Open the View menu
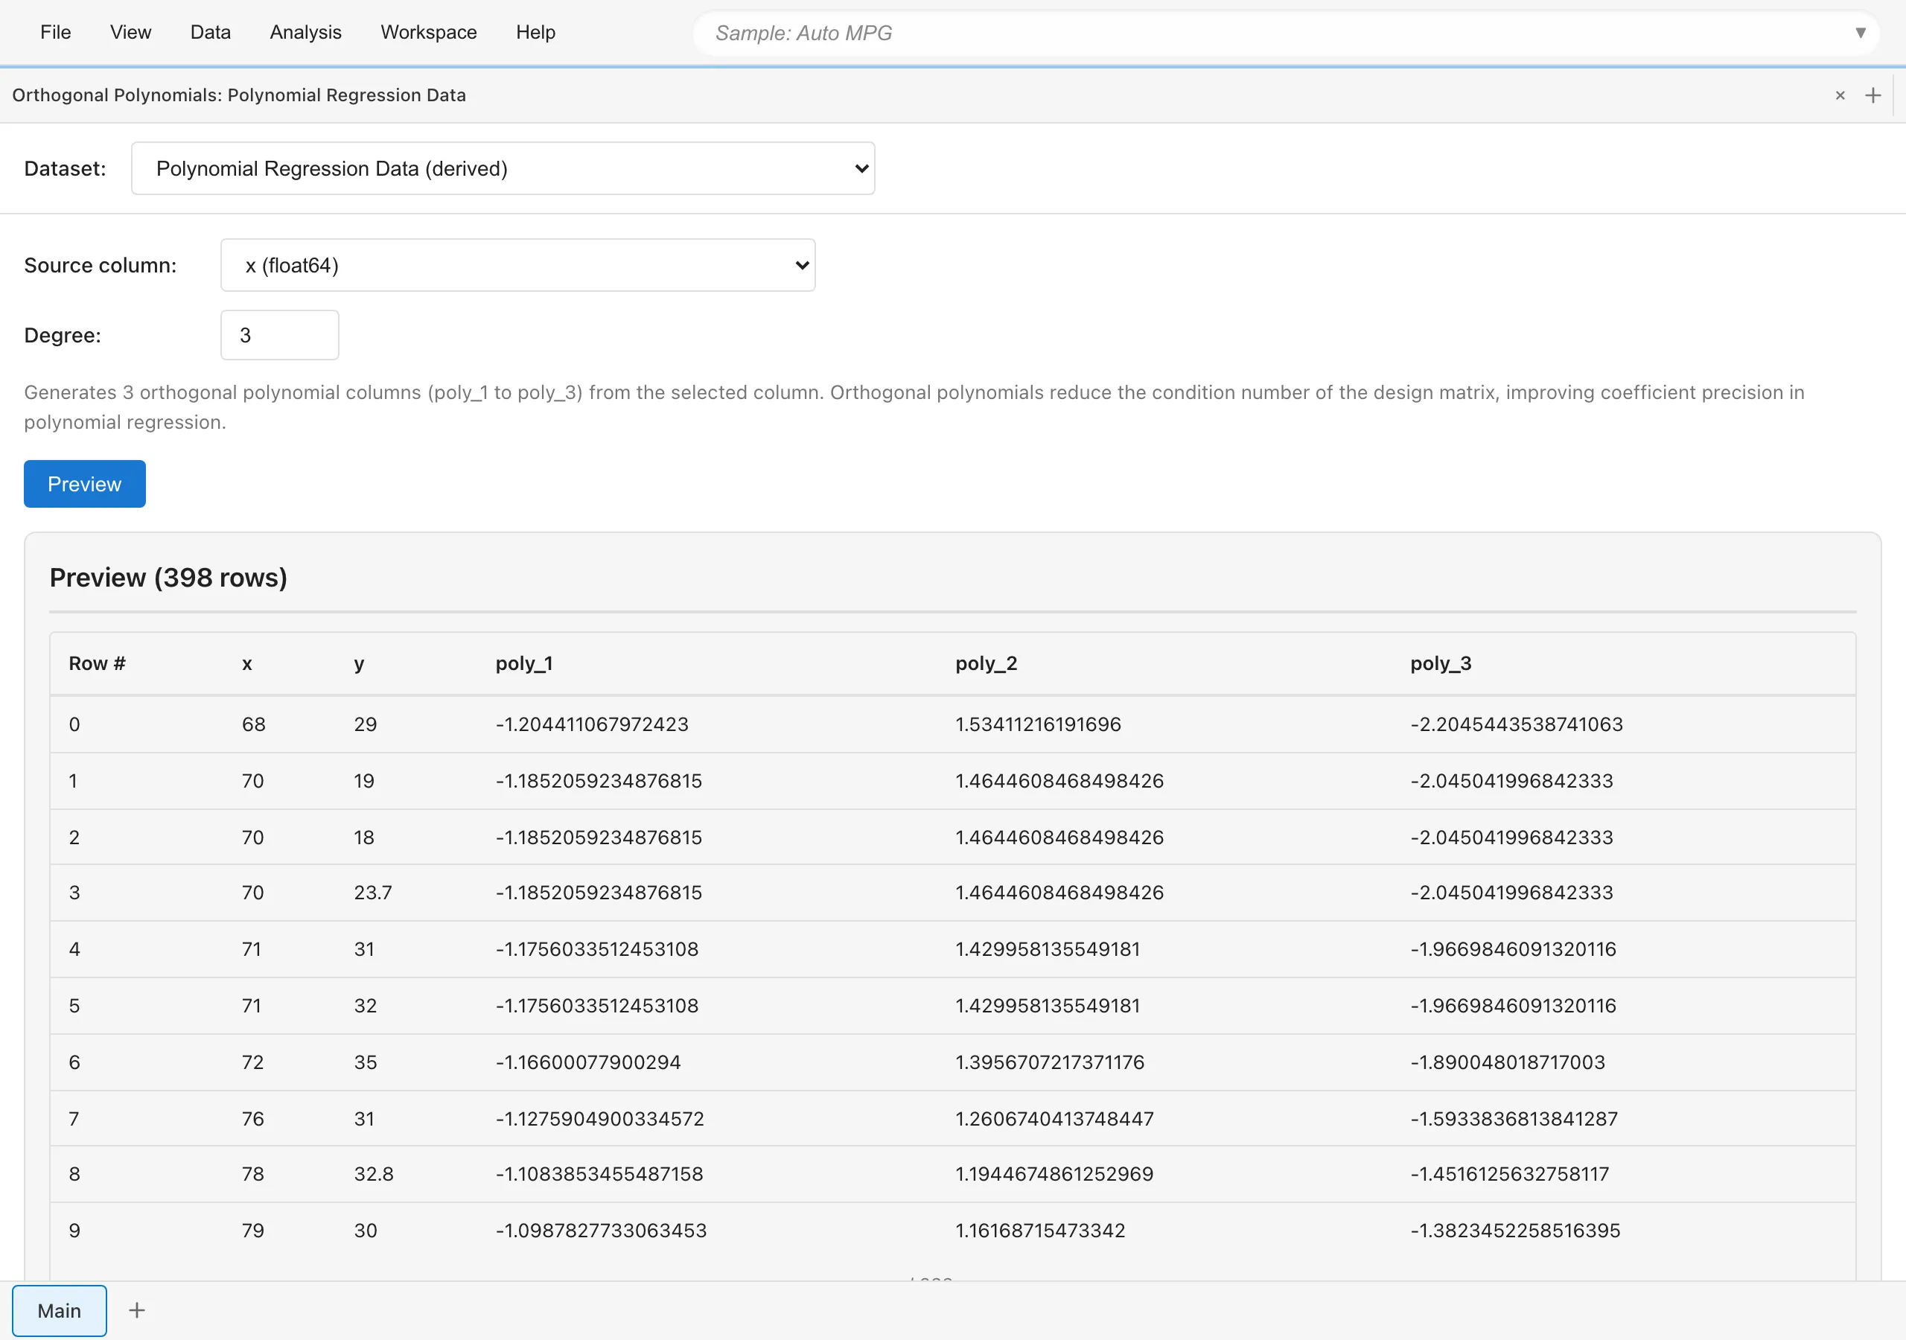This screenshot has height=1340, width=1906. tap(130, 32)
